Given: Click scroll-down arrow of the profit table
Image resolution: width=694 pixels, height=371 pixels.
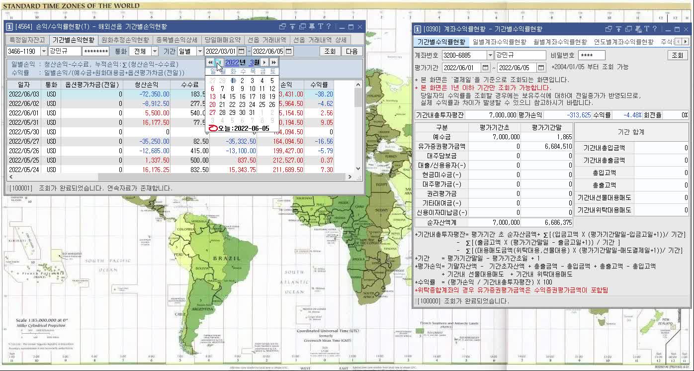Looking at the screenshot, I should click(x=358, y=169).
